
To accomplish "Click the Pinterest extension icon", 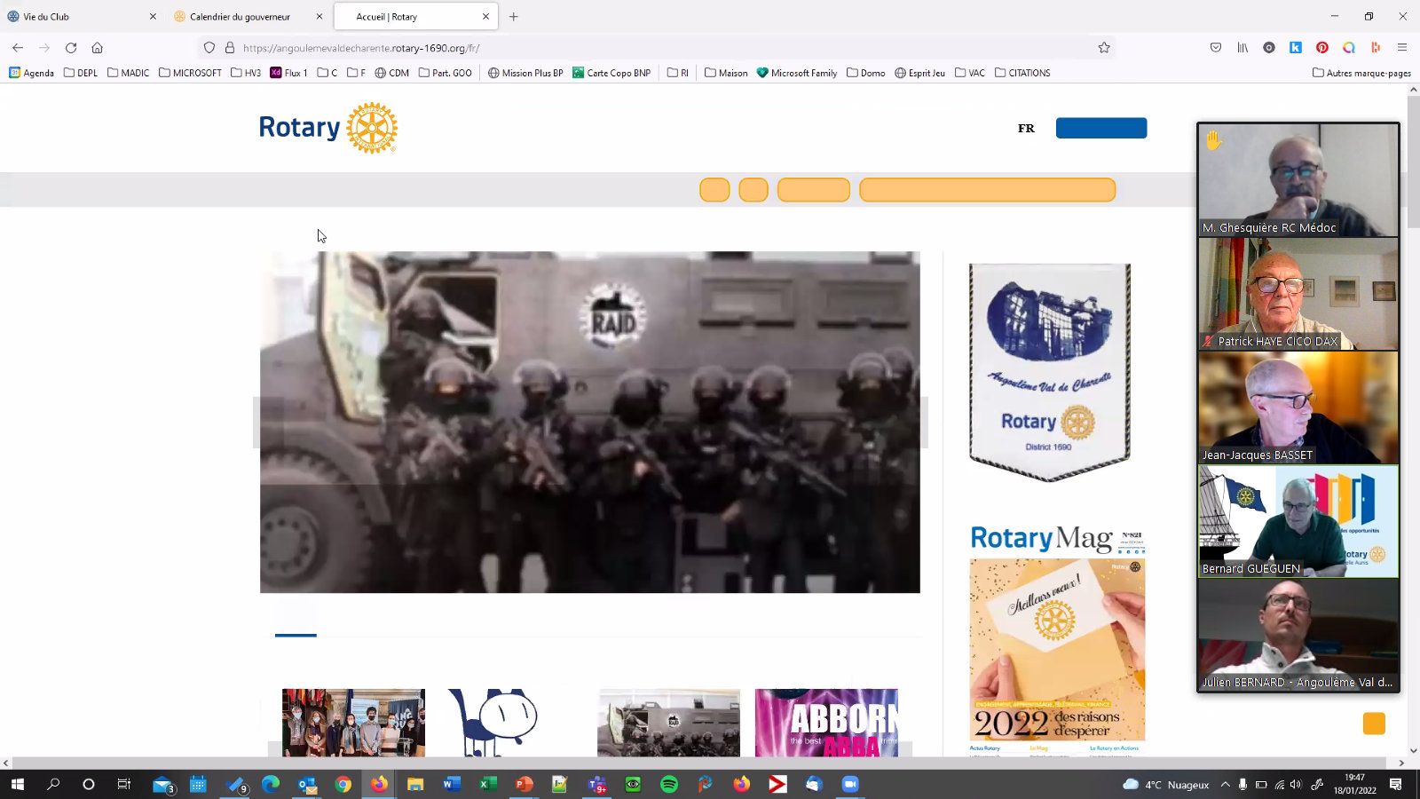I will coord(1322,48).
